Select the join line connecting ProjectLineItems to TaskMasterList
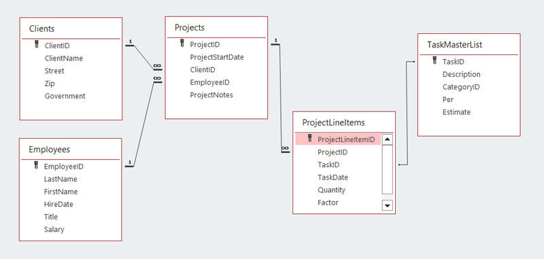The height and width of the screenshot is (259, 544). (407, 113)
